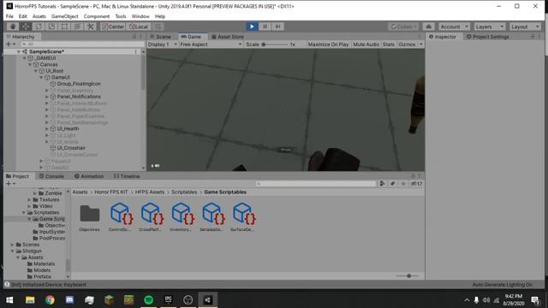Select UI_Crosshair in Hierarchy
Screen dimensions: 548x308
point(71,148)
